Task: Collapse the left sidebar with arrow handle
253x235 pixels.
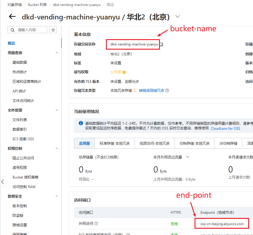Action: [3, 181]
